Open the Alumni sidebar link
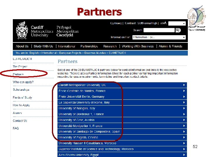Image resolution: width=210 pixels, height=157 pixels. click(17, 113)
